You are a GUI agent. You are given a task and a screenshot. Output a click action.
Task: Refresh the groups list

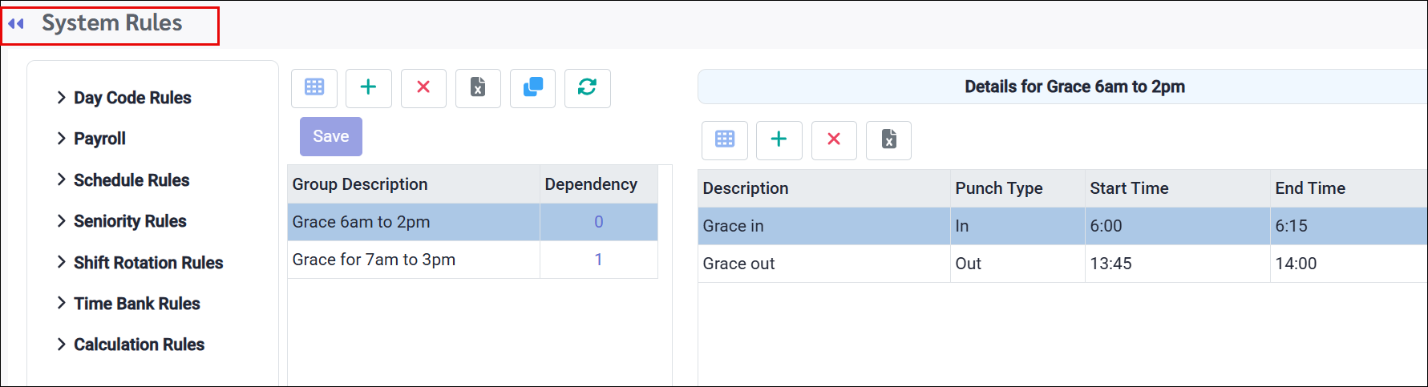[588, 87]
